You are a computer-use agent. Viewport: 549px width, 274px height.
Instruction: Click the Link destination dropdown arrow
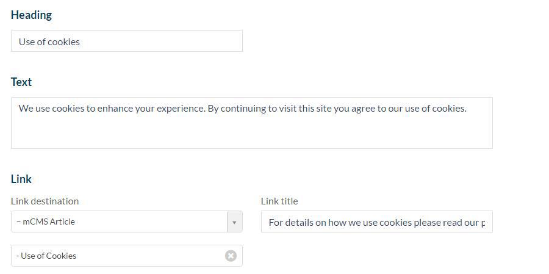tap(234, 222)
